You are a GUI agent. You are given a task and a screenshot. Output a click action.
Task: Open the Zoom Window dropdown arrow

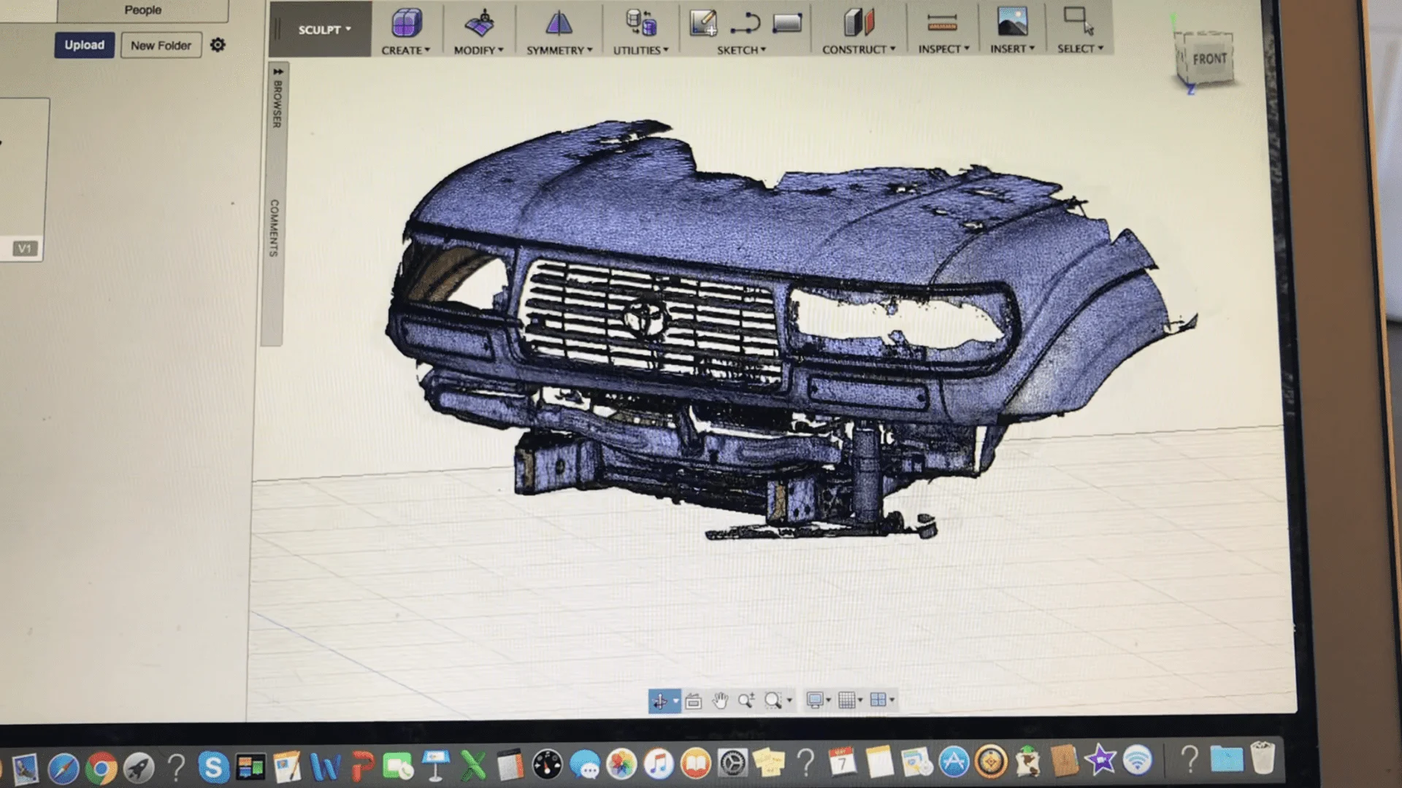click(789, 702)
